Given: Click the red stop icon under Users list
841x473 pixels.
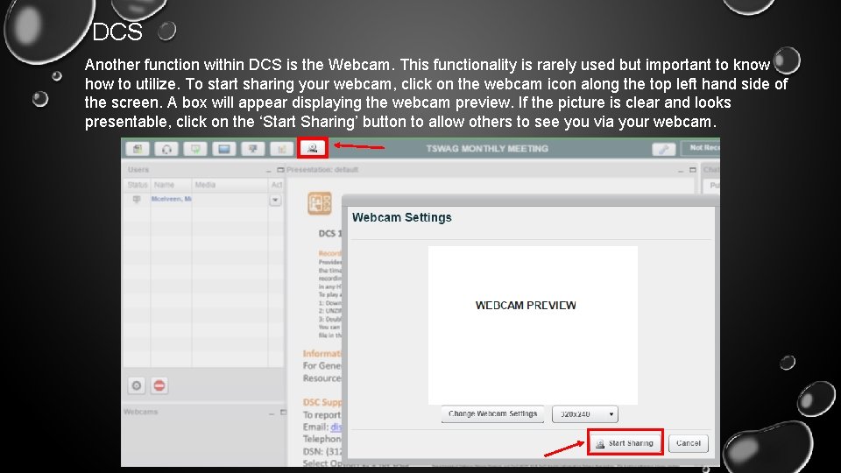Looking at the screenshot, I should point(159,385).
